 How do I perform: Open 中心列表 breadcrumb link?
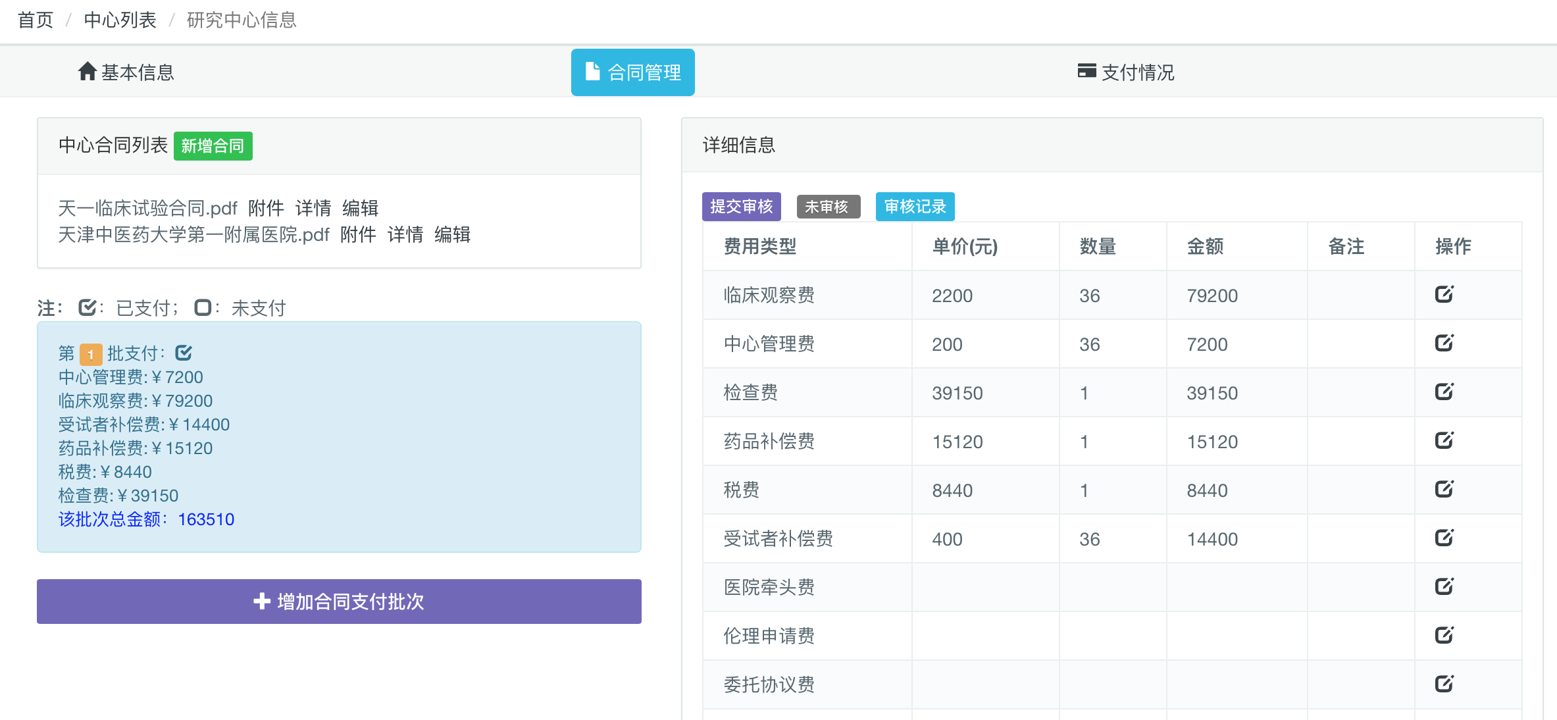[x=120, y=20]
